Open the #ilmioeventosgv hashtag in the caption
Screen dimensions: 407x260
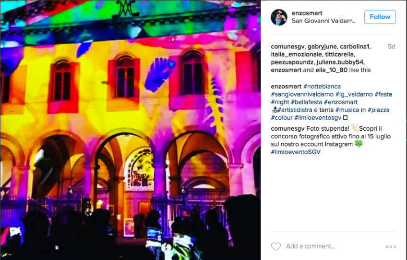[318, 118]
